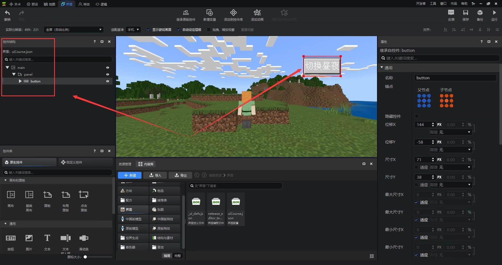Open the 全屏 (自由比例) resolution dropdown
This screenshot has width=502, height=265.
[73, 30]
